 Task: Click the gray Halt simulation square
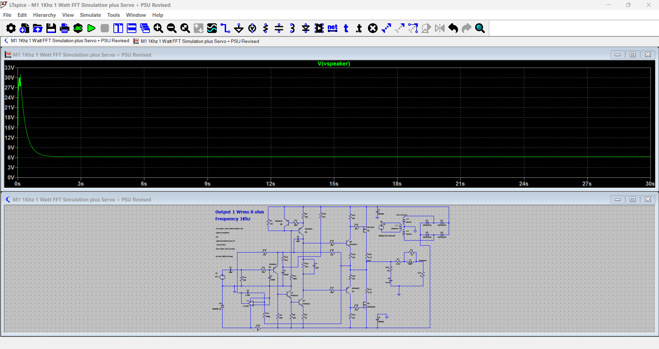click(105, 28)
